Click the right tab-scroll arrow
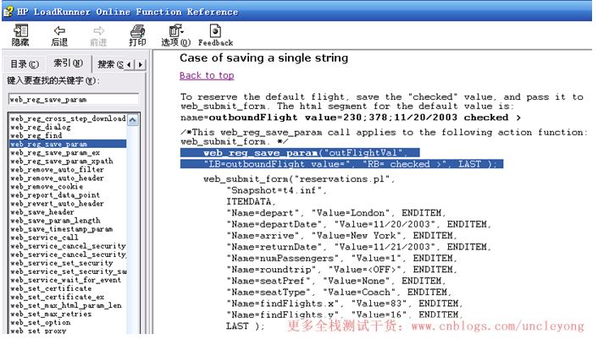 141,65
